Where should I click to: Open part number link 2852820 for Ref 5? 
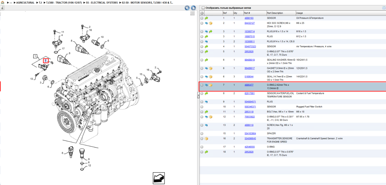(249, 51)
